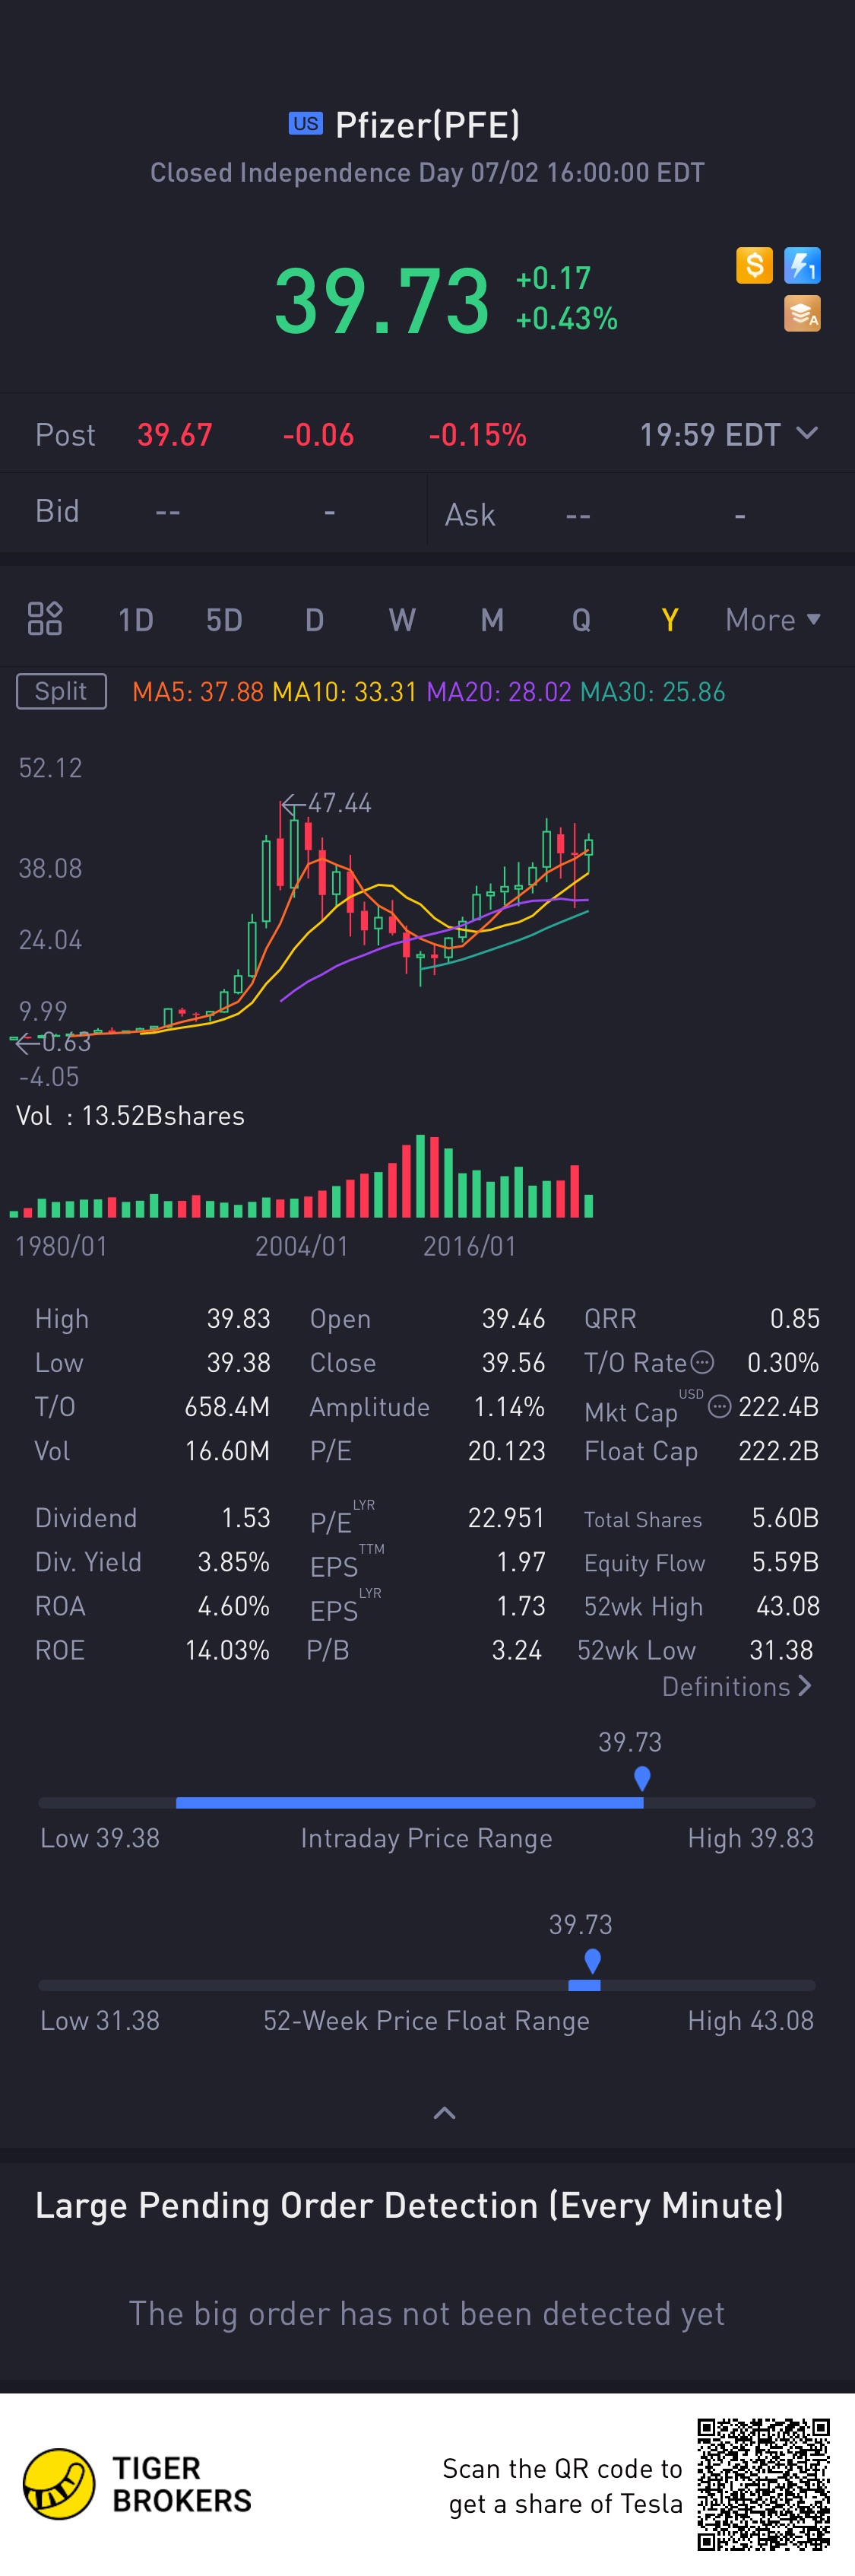
Task: Tap the QRR 0.85 value
Action: coord(795,1318)
